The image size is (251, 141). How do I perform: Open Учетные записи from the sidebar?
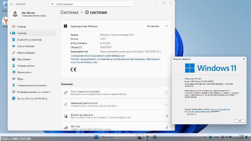coord(14,66)
